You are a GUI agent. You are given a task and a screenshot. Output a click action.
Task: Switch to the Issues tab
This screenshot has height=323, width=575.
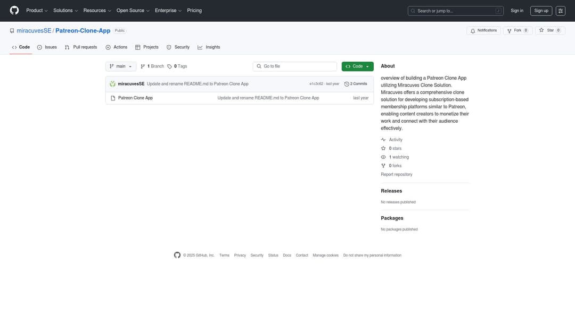click(47, 47)
